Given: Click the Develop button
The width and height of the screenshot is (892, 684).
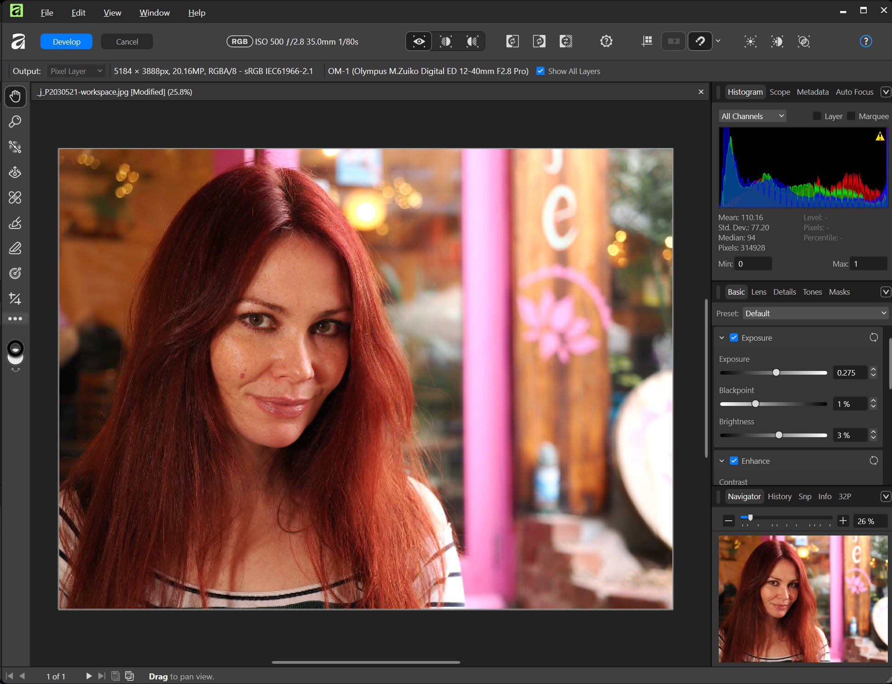Looking at the screenshot, I should click(x=66, y=41).
